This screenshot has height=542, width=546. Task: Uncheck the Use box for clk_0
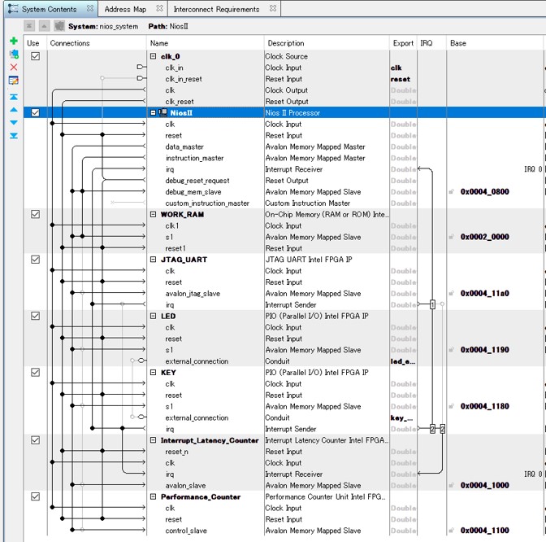click(35, 56)
